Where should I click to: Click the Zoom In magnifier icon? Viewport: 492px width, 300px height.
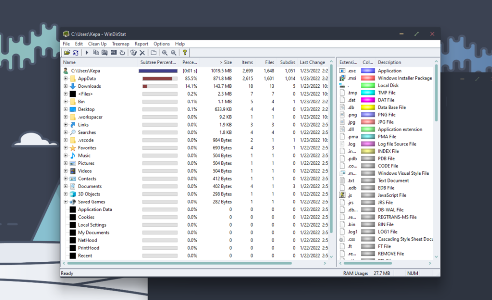164,53
